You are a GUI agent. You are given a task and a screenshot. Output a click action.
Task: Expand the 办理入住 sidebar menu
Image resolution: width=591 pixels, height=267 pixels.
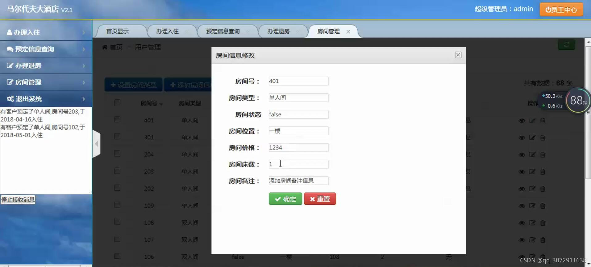(x=46, y=32)
